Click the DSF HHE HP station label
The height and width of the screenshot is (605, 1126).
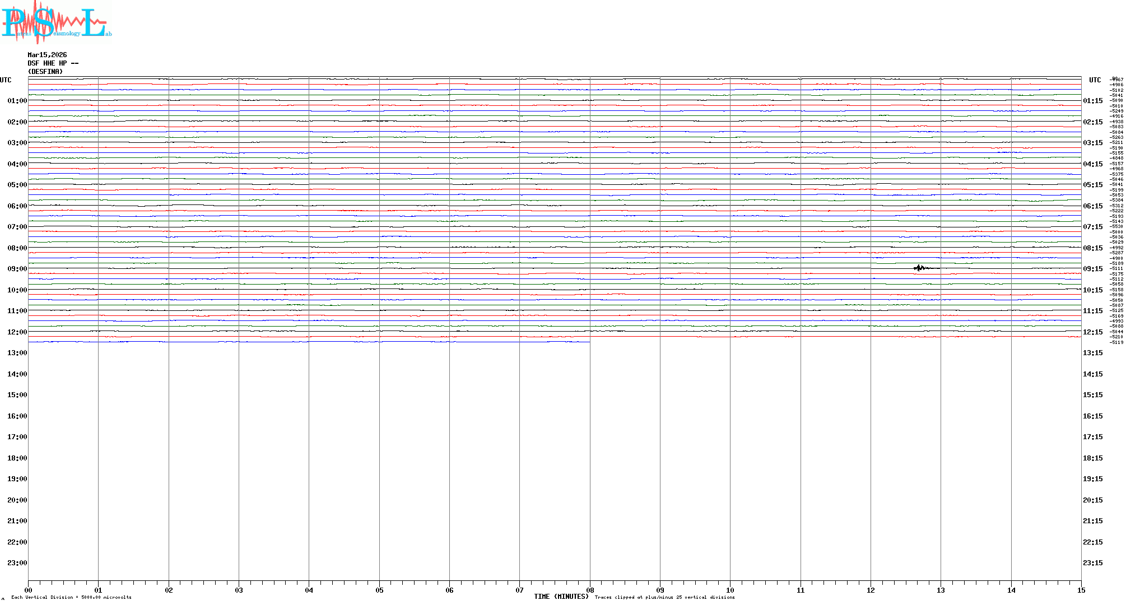click(53, 63)
